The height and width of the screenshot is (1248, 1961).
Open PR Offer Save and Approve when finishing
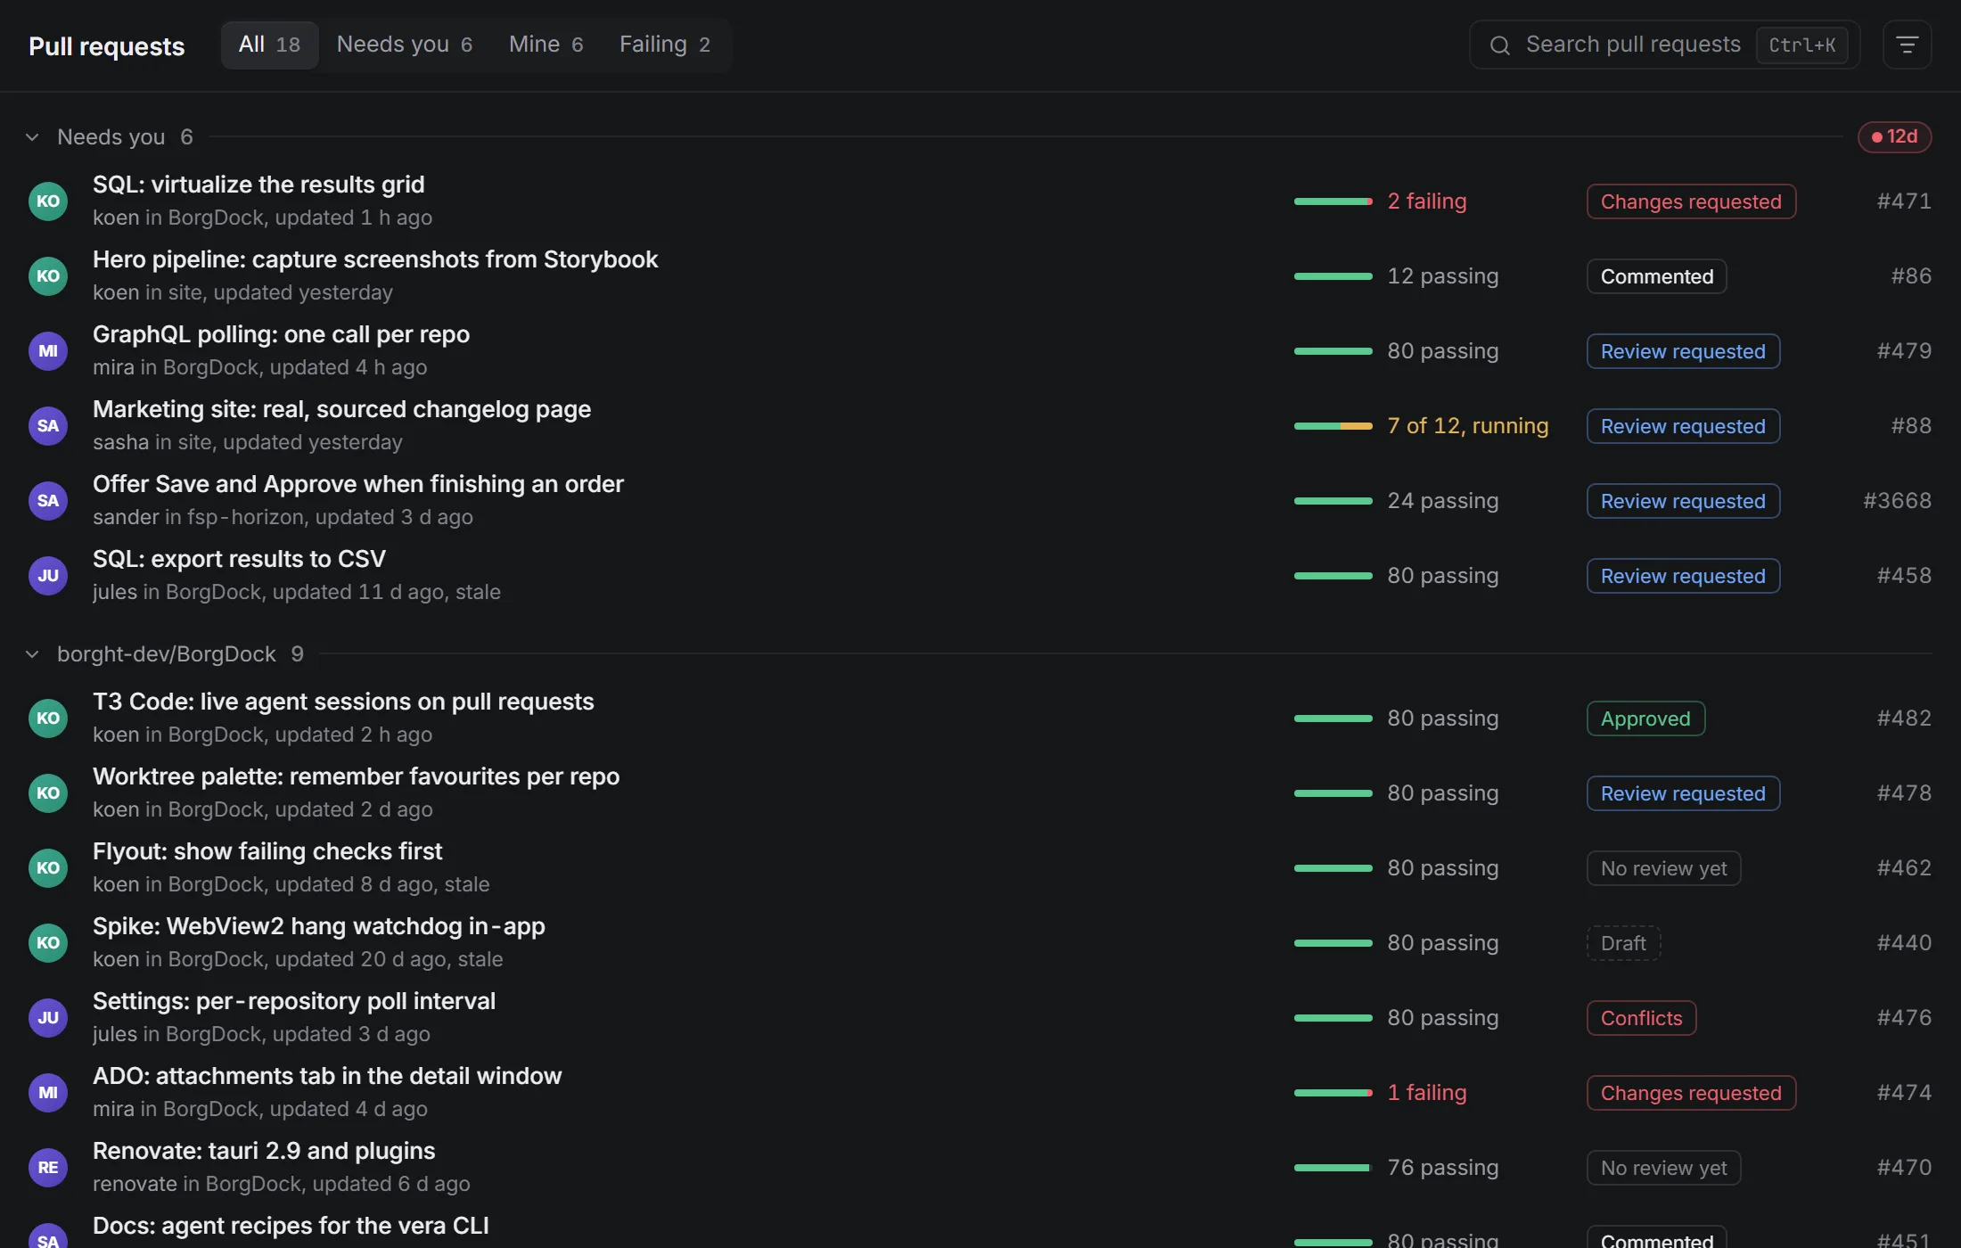358,484
